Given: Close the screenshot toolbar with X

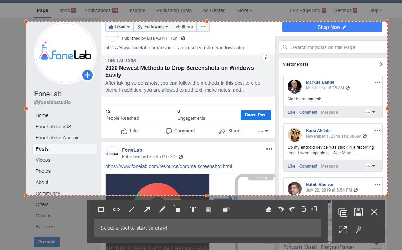Looking at the screenshot, I should pos(374,212).
